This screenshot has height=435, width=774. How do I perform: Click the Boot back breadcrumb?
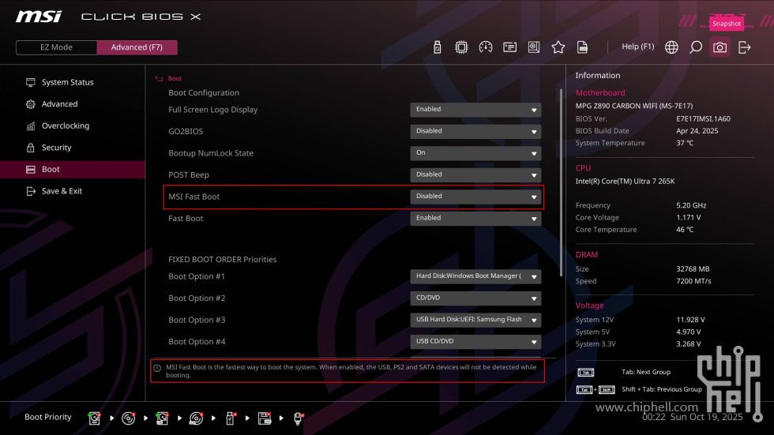point(169,78)
